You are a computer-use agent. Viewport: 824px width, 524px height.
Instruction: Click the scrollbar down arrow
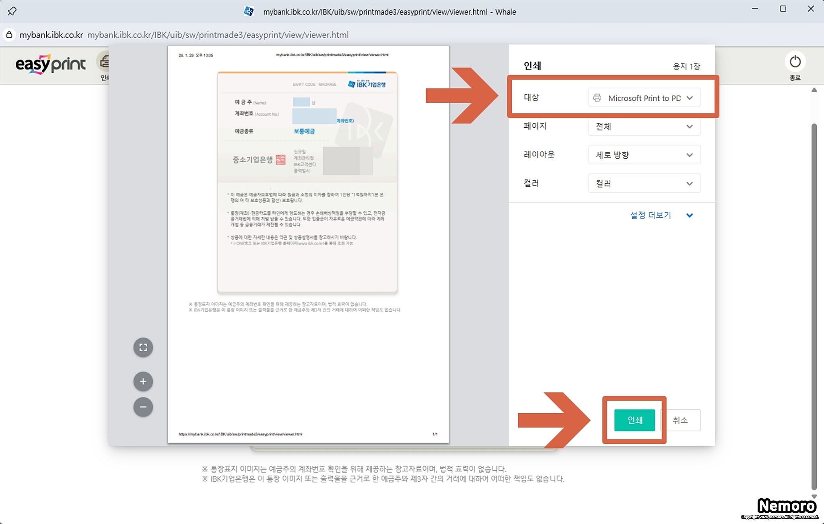pyautogui.click(x=814, y=497)
